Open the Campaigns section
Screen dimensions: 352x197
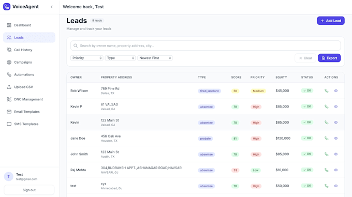pos(29,62)
